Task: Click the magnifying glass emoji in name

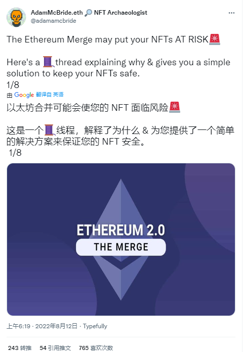Action: click(89, 13)
